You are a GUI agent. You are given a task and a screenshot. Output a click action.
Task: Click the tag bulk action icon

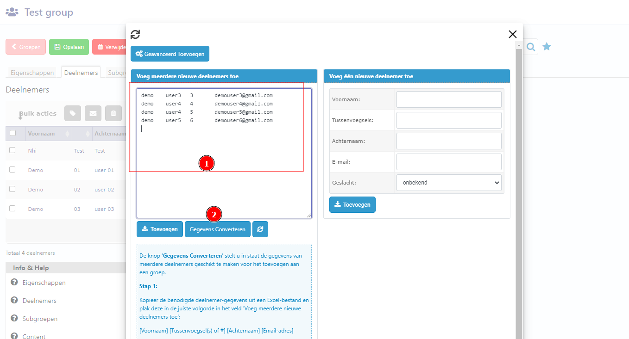[72, 113]
